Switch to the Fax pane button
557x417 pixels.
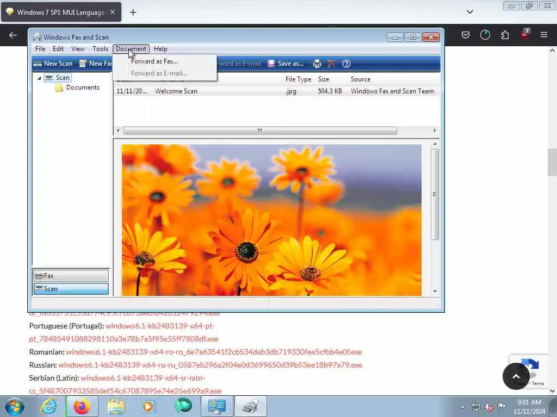pyautogui.click(x=71, y=276)
